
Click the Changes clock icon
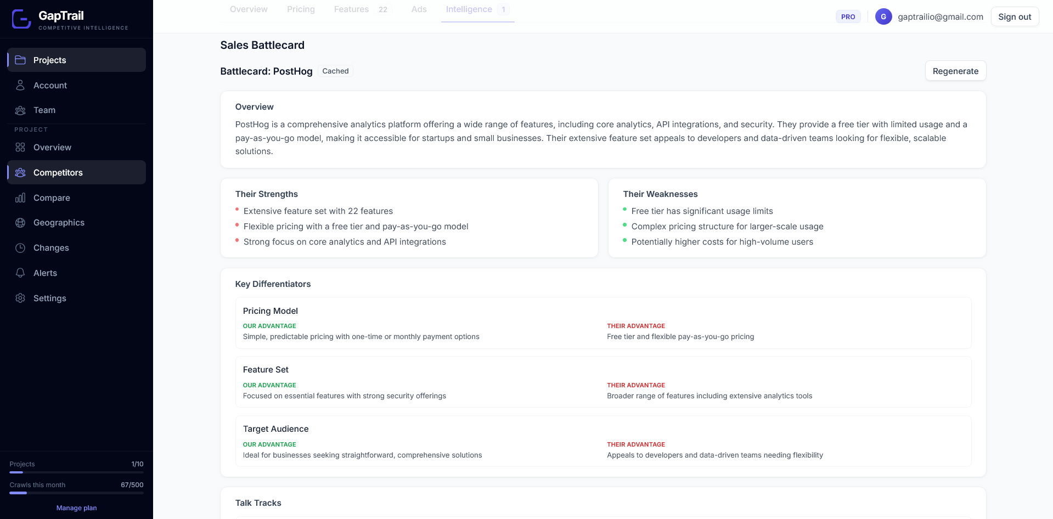[x=20, y=248]
